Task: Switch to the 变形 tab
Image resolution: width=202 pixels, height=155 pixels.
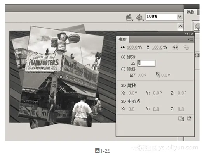Action: pos(123,39)
